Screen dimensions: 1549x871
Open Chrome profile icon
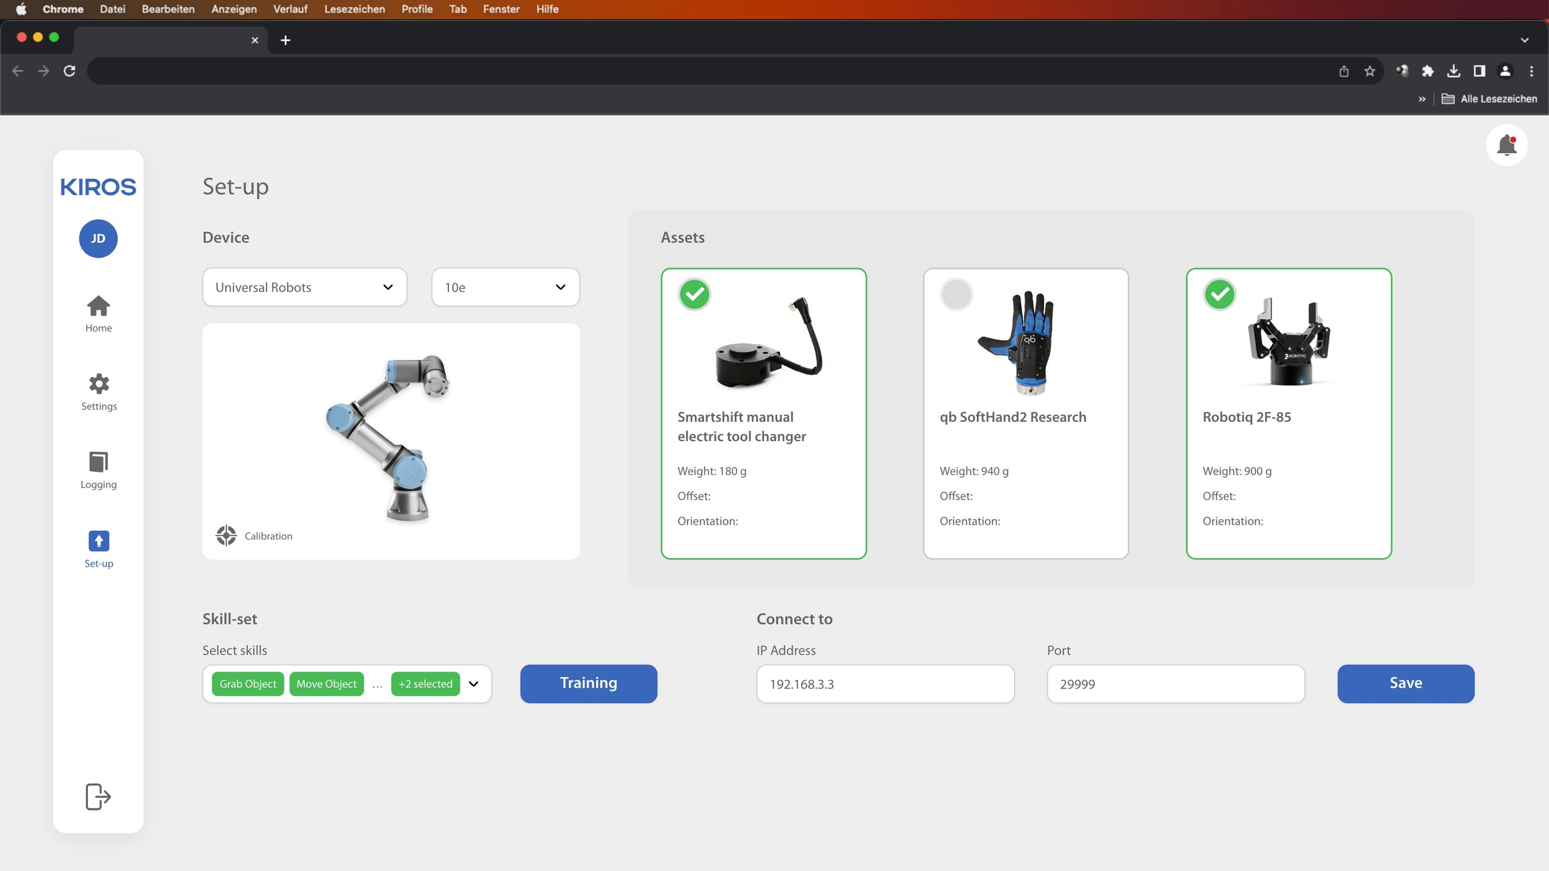pyautogui.click(x=1505, y=71)
